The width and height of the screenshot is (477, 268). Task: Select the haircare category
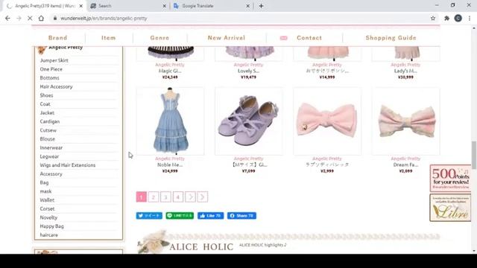pos(49,235)
